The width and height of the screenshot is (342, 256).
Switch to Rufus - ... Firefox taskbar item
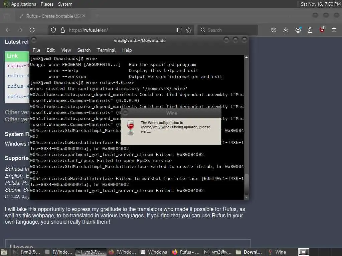pos(186,252)
